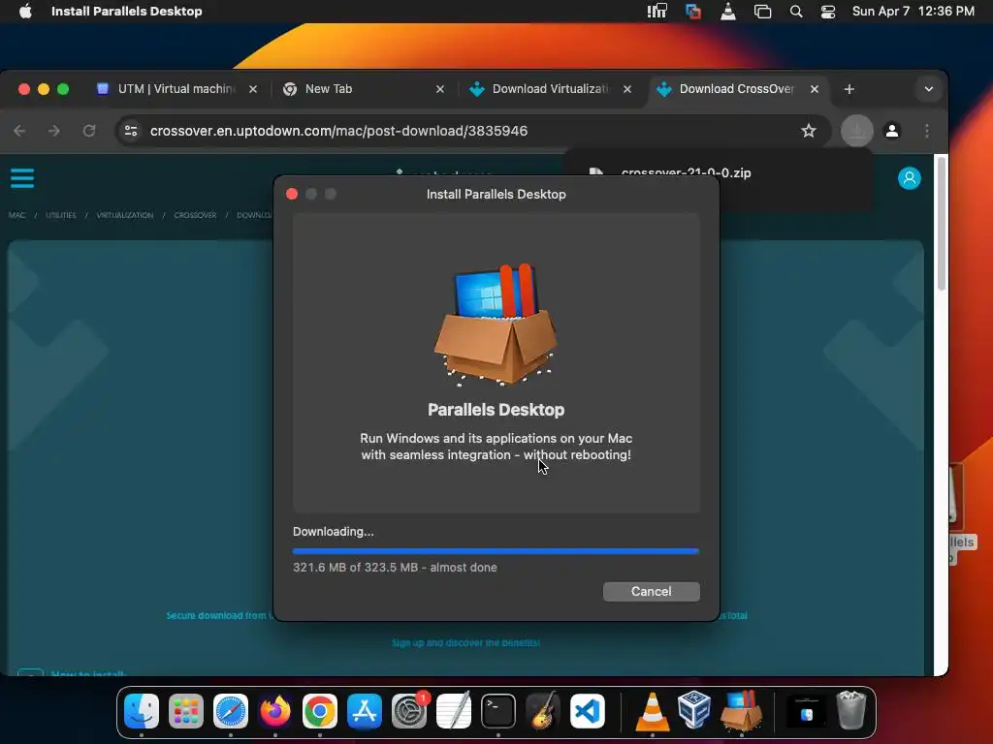Open the minimized window thumbnail in Dock

pyautogui.click(x=806, y=711)
